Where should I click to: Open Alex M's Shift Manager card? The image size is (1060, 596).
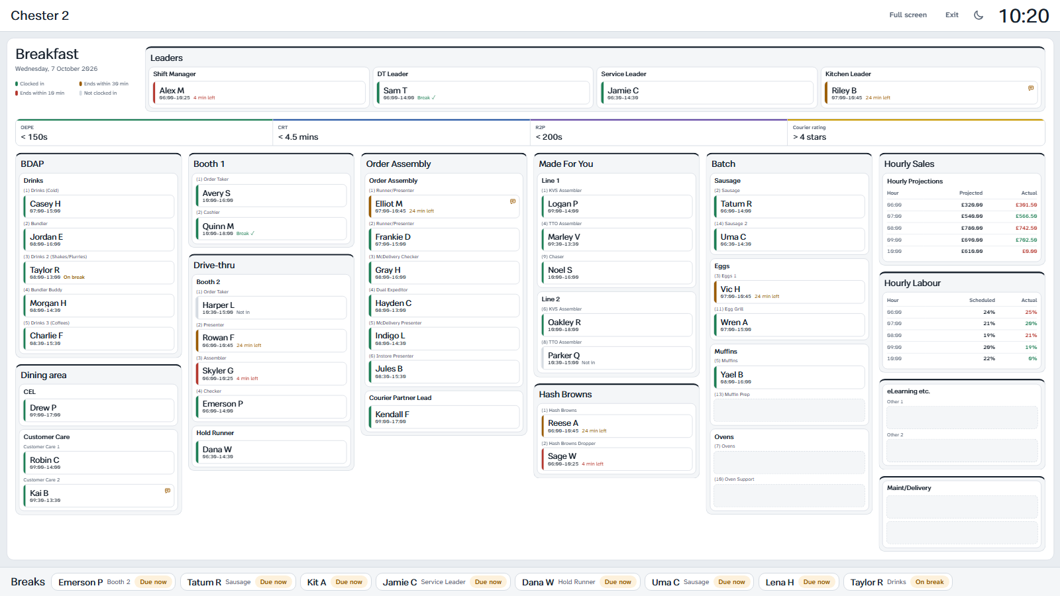[x=259, y=93]
